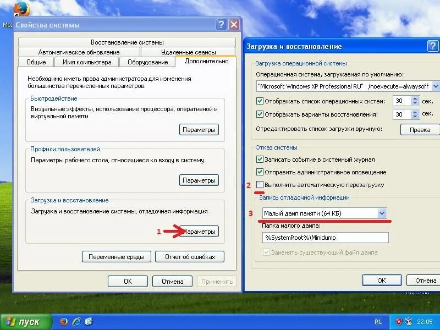Viewport: 440px width, 330px height.
Task: Switch to the Имя компьютера tab
Action: pos(87,62)
